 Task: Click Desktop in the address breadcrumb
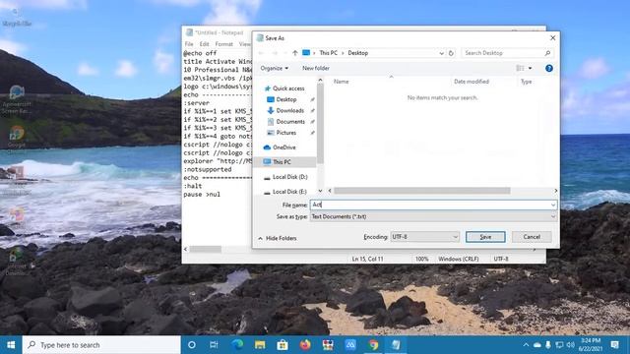(x=358, y=53)
